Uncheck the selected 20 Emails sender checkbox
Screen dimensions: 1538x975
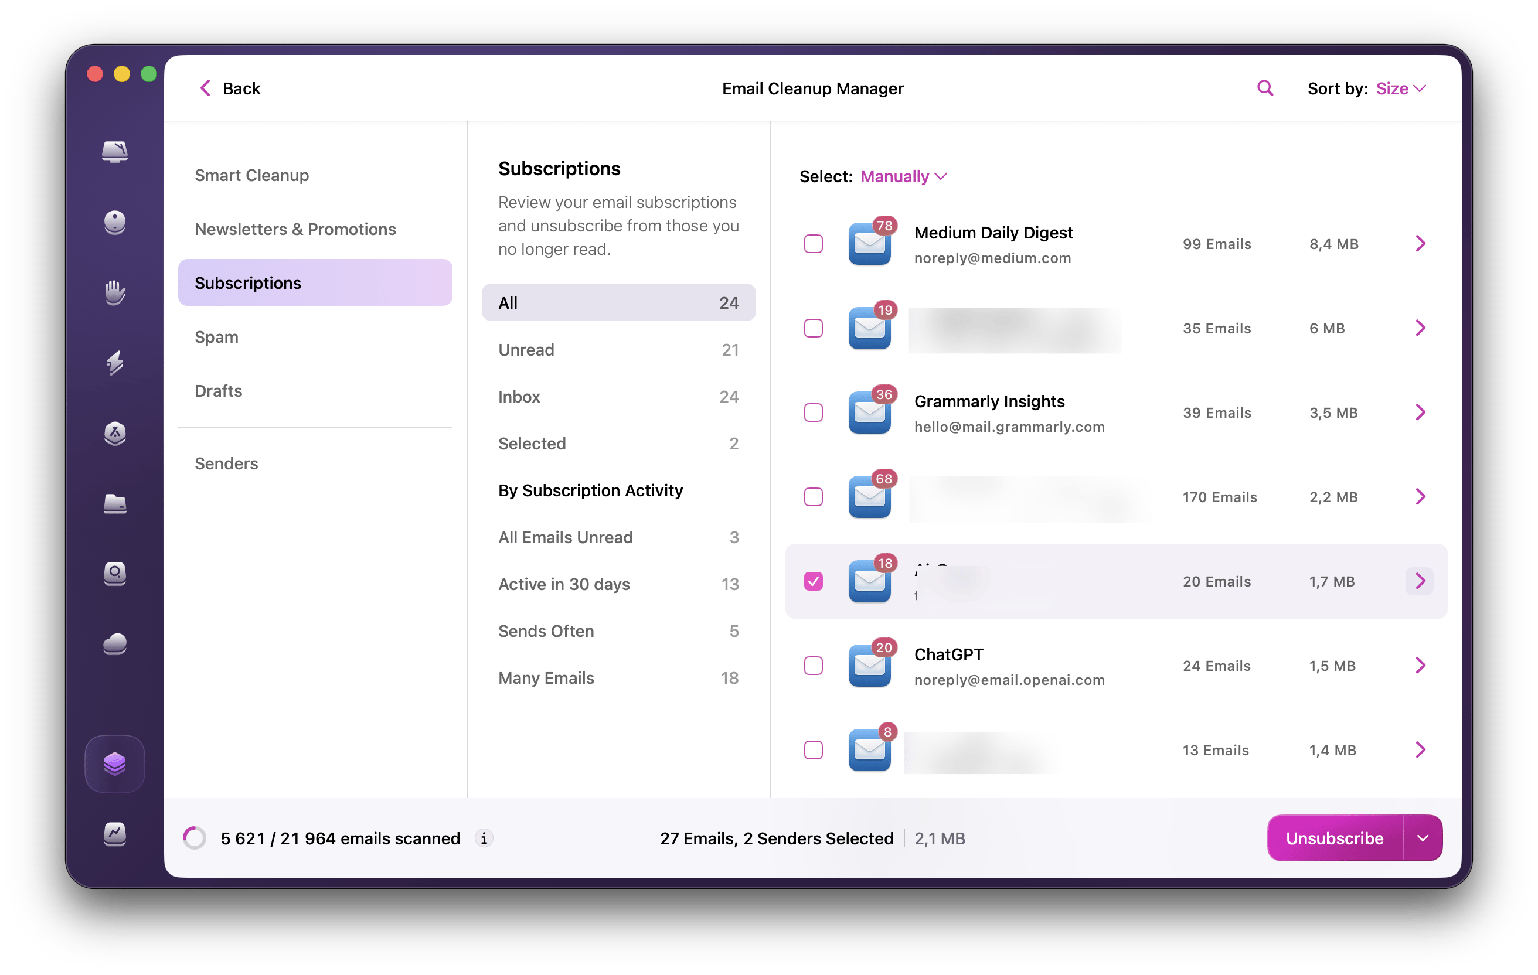pyautogui.click(x=813, y=581)
